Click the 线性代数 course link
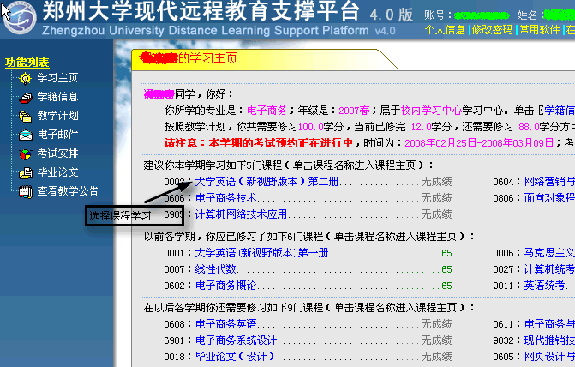575x367 pixels. tap(215, 269)
